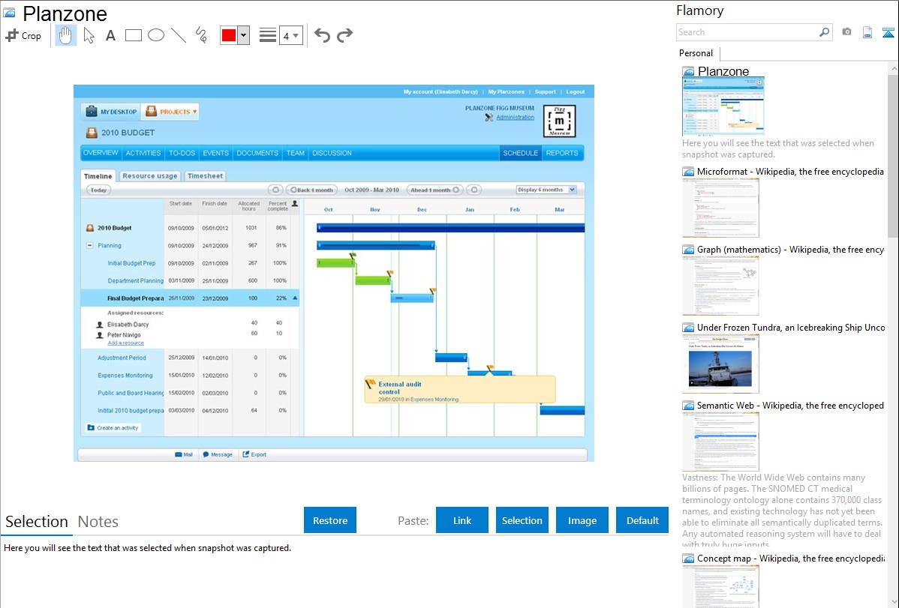Open the Semantic Web snapshot thumbnail
Screen dimensions: 899x608
point(720,442)
